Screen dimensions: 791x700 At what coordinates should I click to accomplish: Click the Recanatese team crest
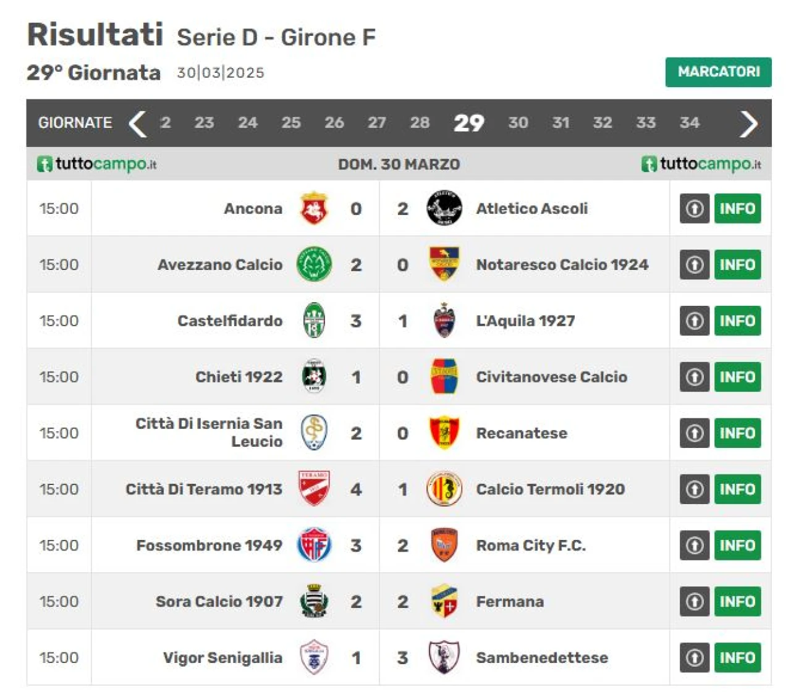click(x=444, y=432)
